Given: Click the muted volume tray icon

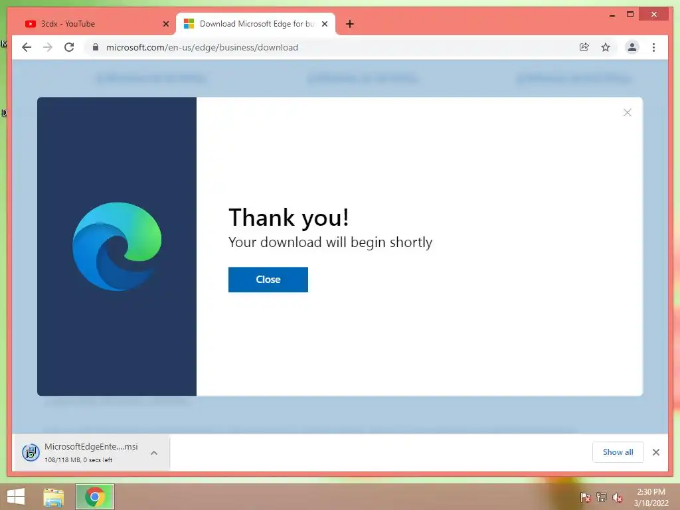Looking at the screenshot, I should [x=618, y=497].
